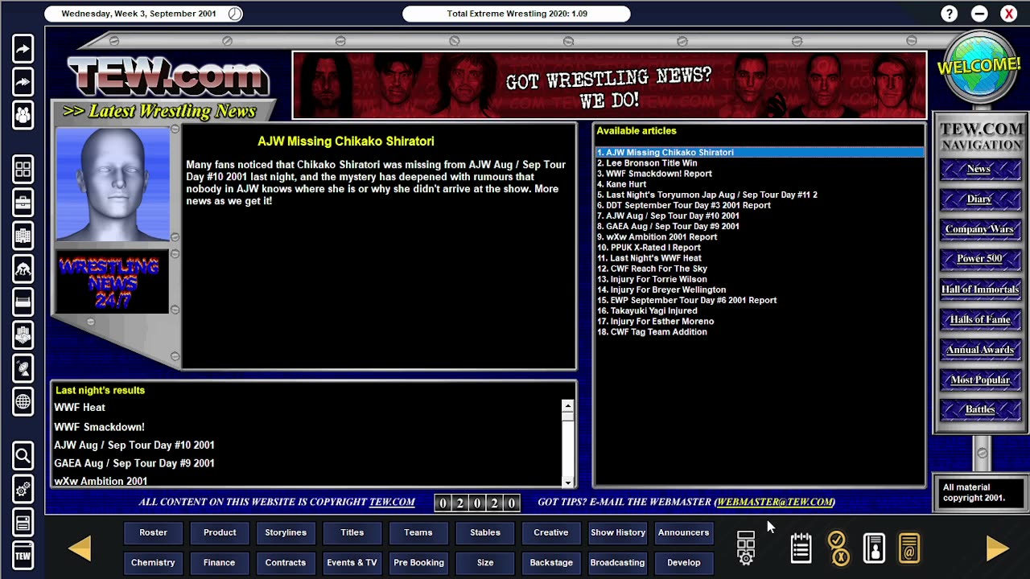This screenshot has height=579, width=1030.
Task: Click the single-arrow advance icon in sidebar
Action: pyautogui.click(x=23, y=49)
